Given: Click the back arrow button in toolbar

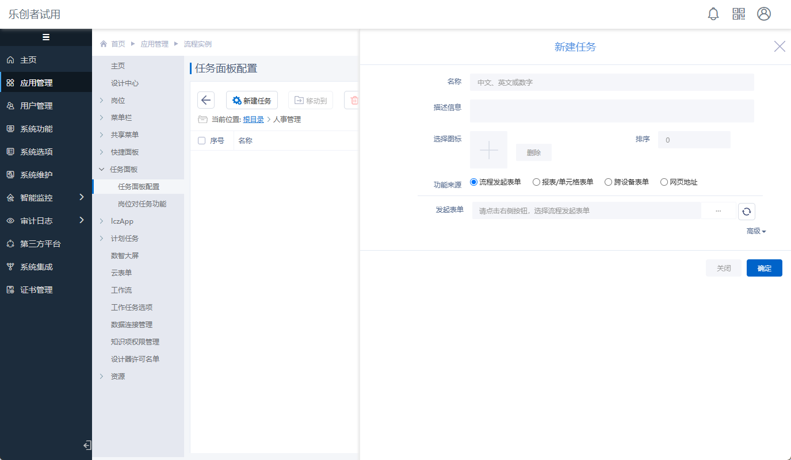Looking at the screenshot, I should tap(206, 100).
